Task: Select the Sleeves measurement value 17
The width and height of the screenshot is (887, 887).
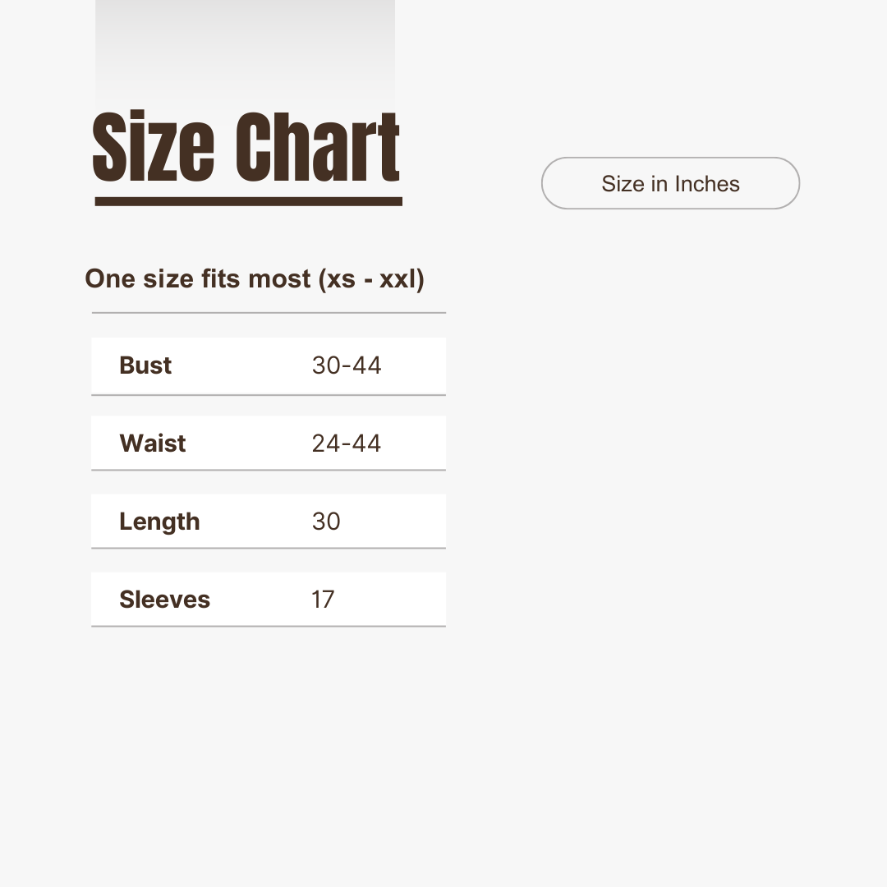Action: tap(323, 600)
